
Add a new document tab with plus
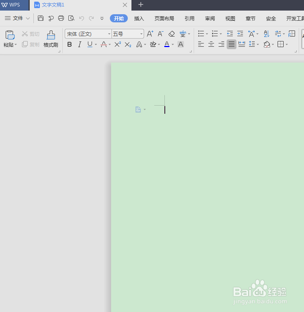pos(141,4)
